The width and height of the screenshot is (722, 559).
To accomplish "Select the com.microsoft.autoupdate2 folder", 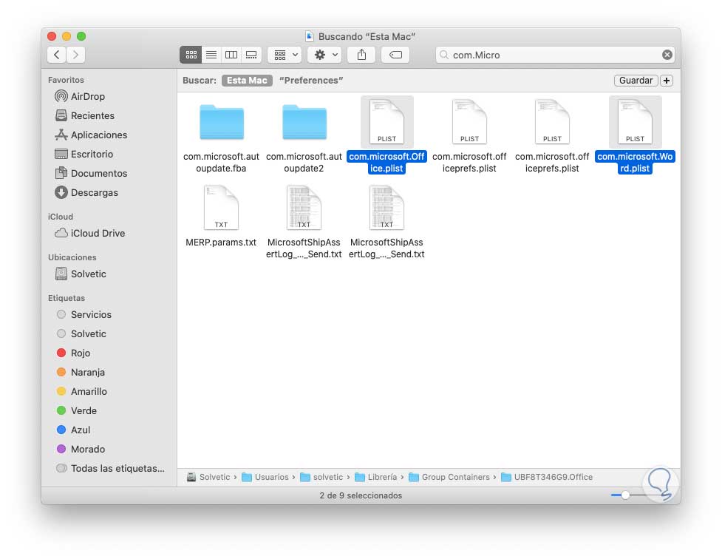I will click(304, 123).
